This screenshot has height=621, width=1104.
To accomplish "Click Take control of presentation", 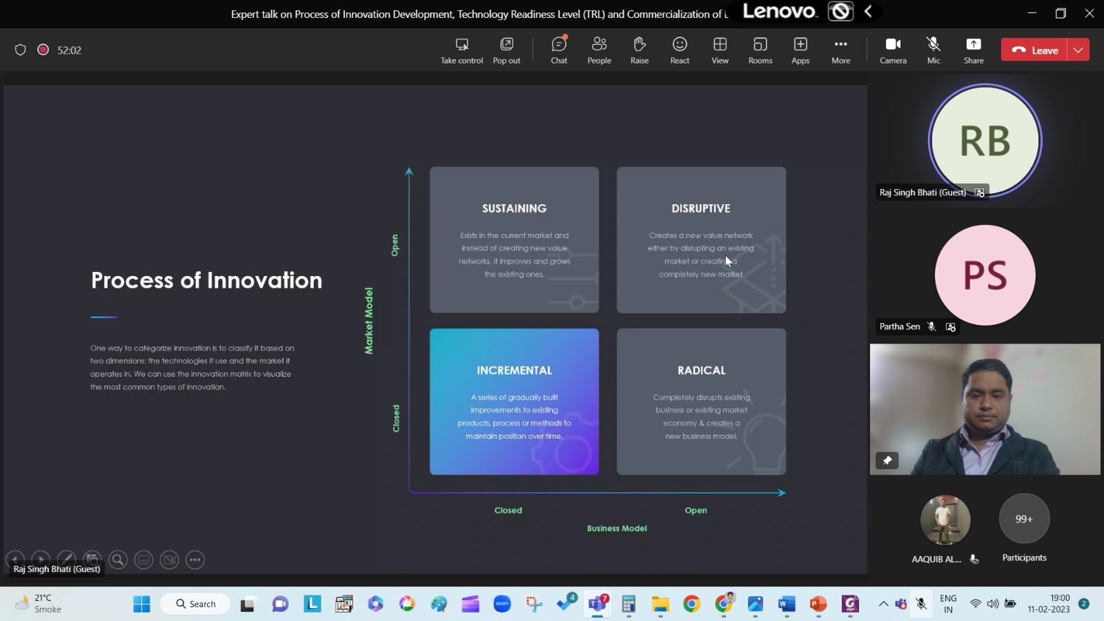I will (x=462, y=50).
